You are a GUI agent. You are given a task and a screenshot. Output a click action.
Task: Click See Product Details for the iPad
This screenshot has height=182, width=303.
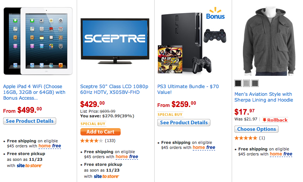click(30, 121)
